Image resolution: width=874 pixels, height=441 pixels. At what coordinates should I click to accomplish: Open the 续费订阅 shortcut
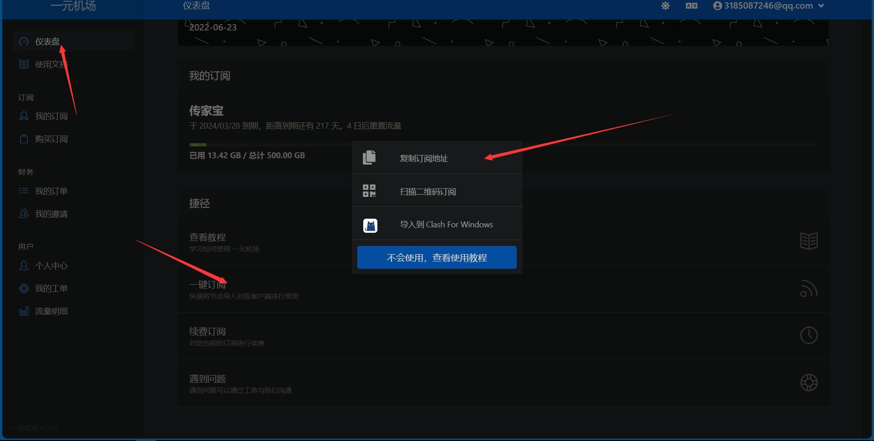tap(503, 336)
